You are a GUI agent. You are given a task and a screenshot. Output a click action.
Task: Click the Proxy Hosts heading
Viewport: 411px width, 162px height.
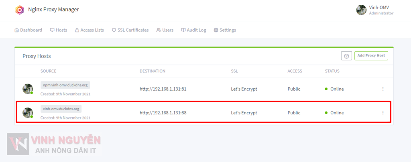pos(37,56)
